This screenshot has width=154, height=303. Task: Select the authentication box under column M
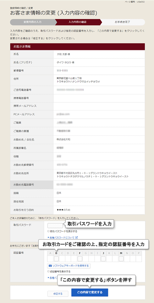(x=121, y=259)
